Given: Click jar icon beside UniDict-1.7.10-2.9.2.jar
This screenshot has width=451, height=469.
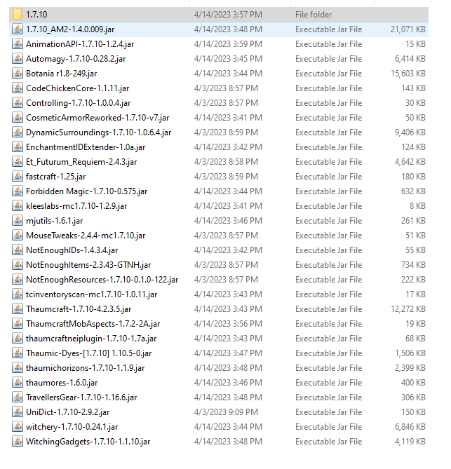Looking at the screenshot, I should [x=18, y=412].
